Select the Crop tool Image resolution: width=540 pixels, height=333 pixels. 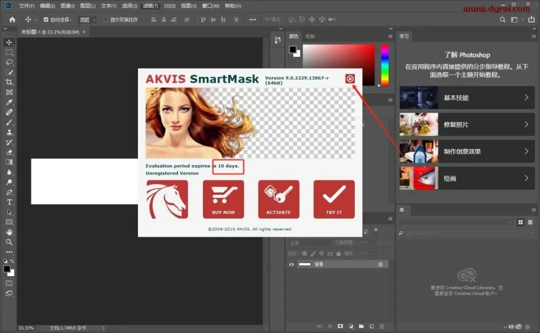9,82
